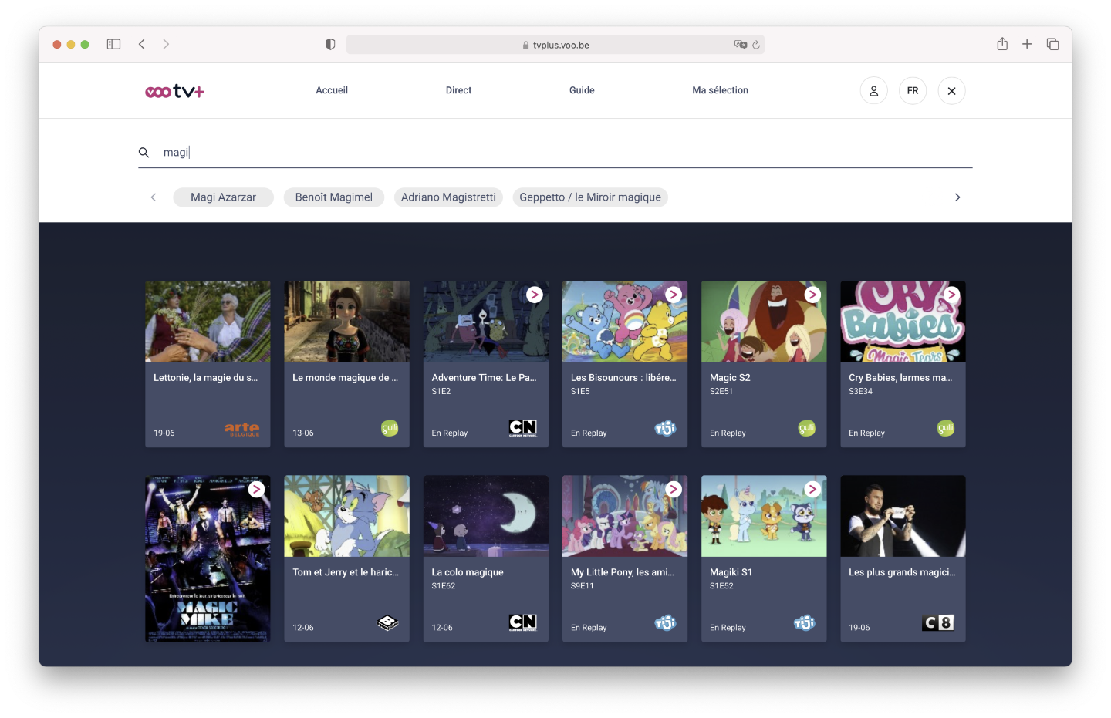1111x718 pixels.
Task: Select the Benoît Magimel suggestion pill
Action: pos(334,197)
